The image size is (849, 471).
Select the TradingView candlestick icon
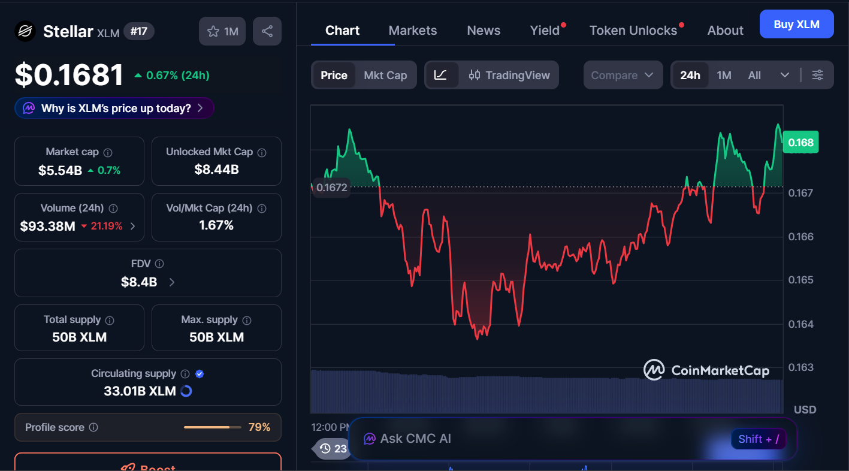[475, 75]
